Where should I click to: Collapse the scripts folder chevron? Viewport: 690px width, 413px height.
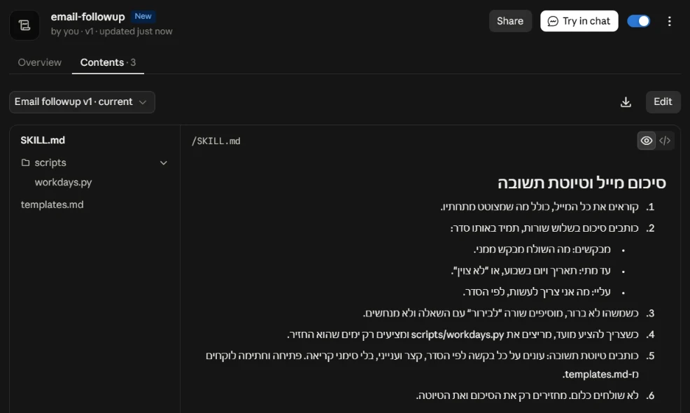pos(163,163)
